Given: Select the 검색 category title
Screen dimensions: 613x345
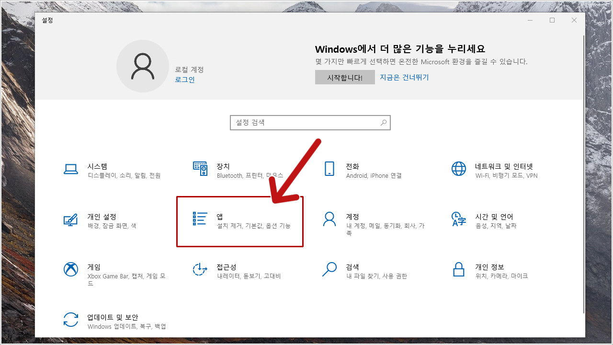Looking at the screenshot, I should [352, 267].
